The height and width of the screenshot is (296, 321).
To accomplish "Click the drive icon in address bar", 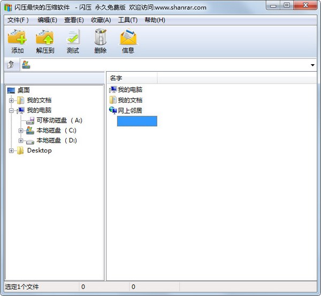I will (x=26, y=65).
